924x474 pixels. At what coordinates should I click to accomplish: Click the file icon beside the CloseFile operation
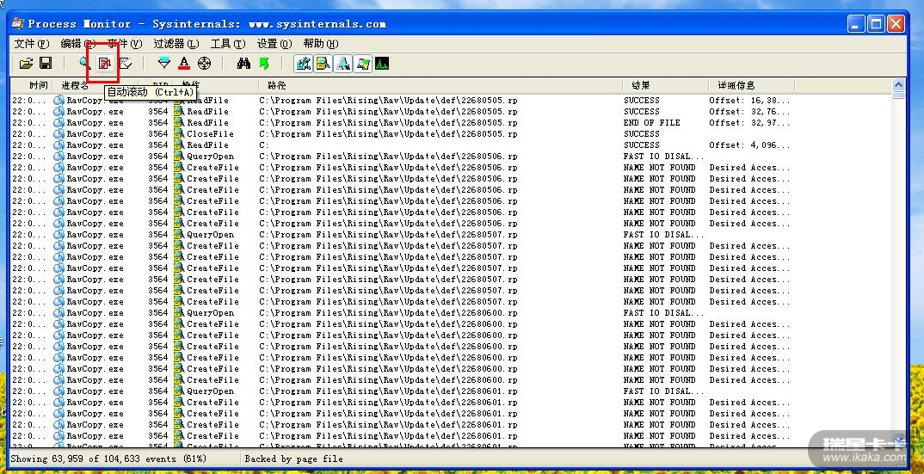click(179, 134)
